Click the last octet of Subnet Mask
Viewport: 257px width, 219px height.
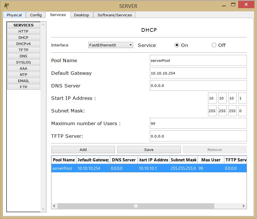point(243,111)
